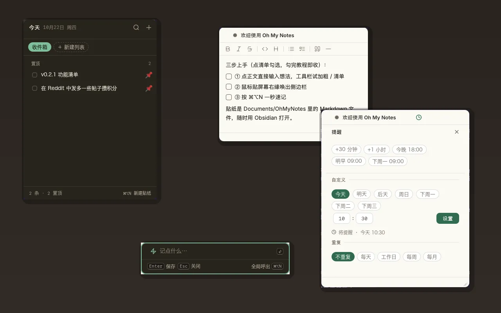Unpin the v0.2.1 功能清单 note
501x313 pixels.
pyautogui.click(x=149, y=75)
